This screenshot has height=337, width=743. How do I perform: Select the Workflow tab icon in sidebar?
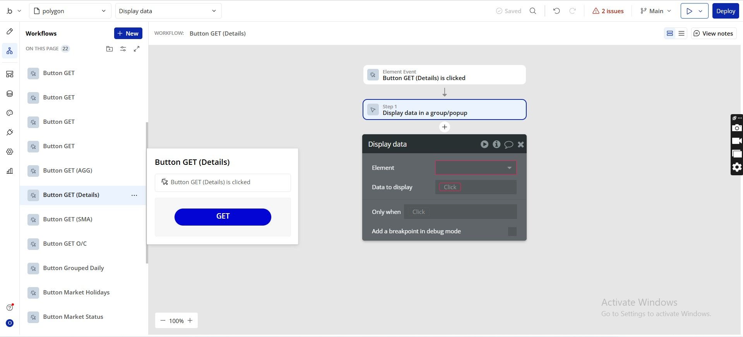10,51
